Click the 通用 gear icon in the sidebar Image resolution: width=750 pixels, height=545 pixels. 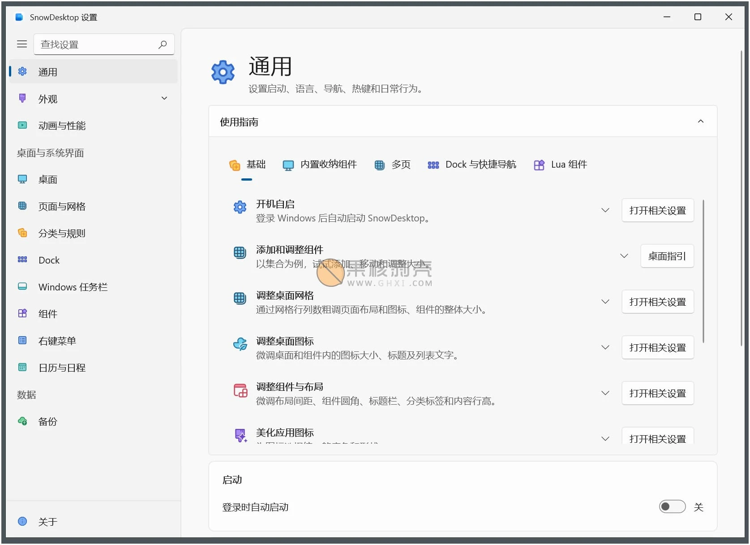click(22, 71)
